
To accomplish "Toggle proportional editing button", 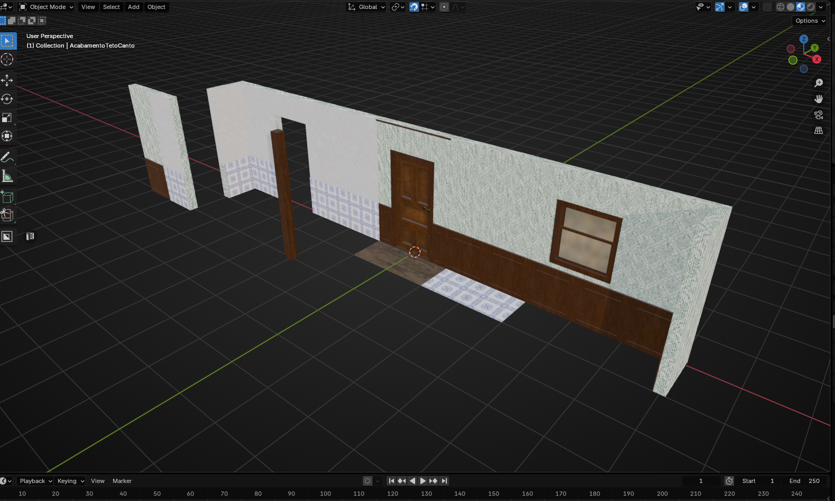I will [444, 7].
